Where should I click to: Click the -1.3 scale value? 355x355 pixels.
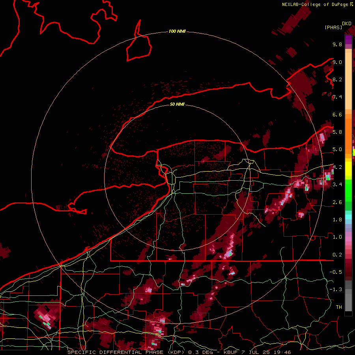coord(336,290)
